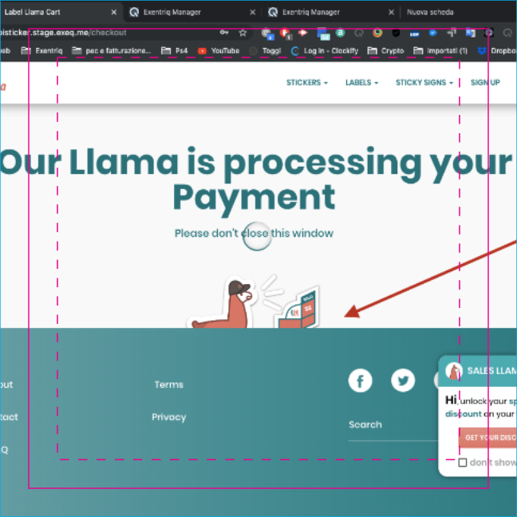Click the SIGN UP link

485,82
